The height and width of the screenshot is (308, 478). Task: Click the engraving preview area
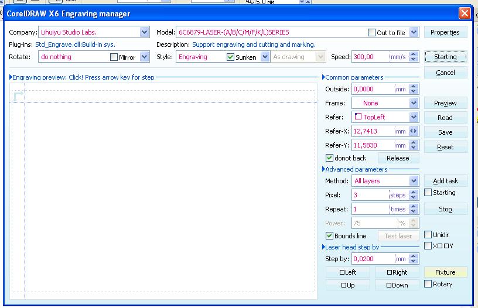click(163, 191)
